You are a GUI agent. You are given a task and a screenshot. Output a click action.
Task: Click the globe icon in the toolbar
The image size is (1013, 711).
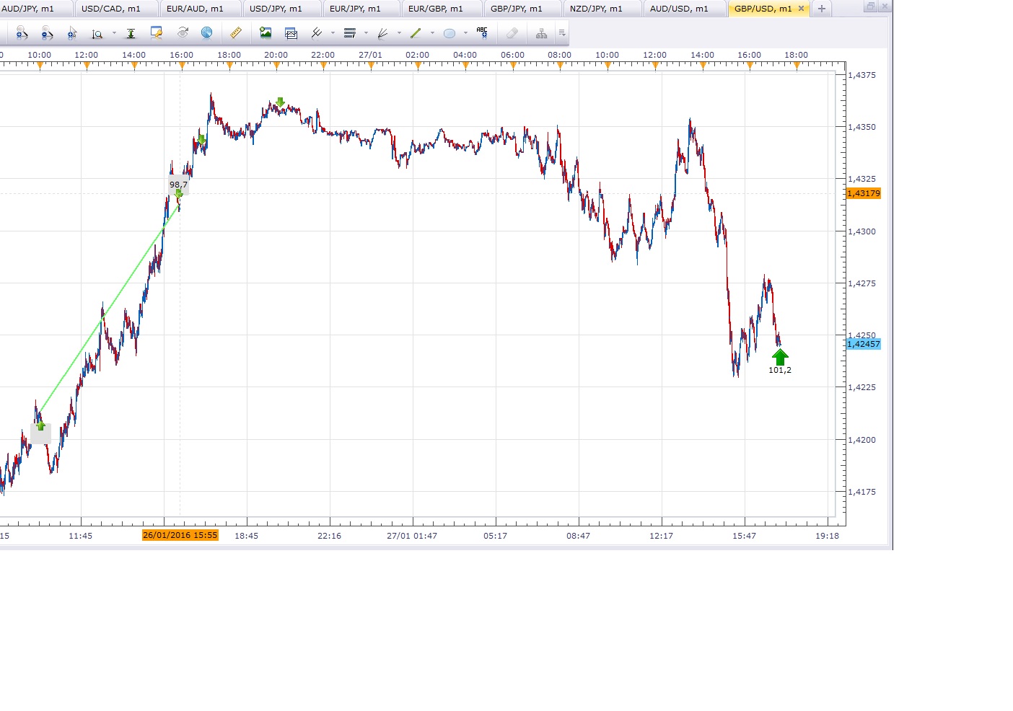coord(207,33)
